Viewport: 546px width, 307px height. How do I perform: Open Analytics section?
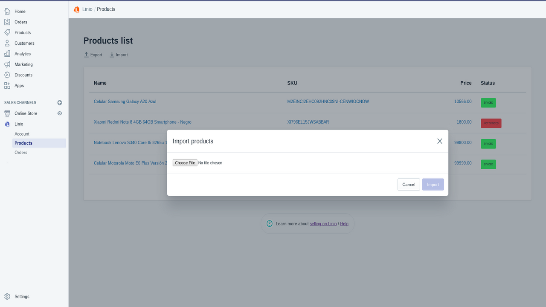pyautogui.click(x=23, y=54)
